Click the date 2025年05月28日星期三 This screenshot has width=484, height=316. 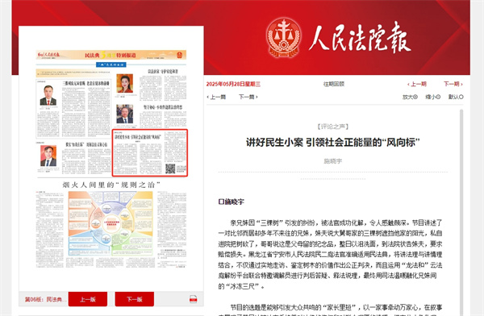click(233, 84)
